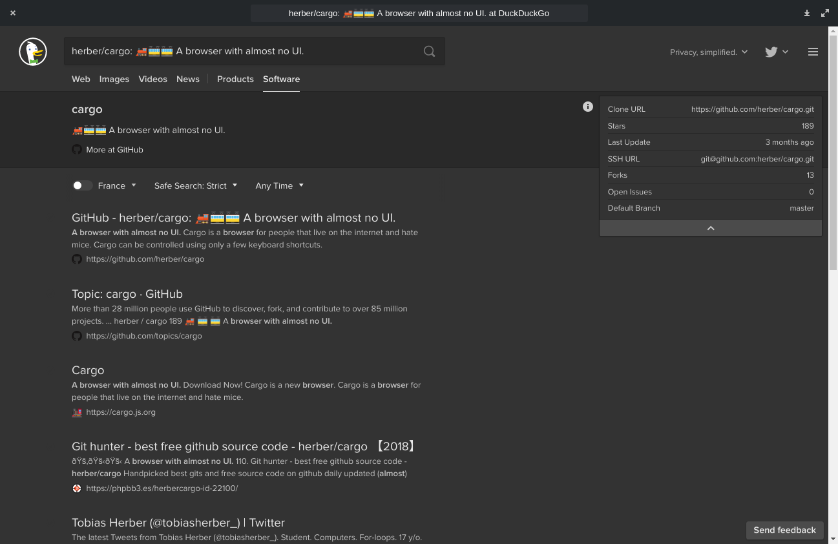
Task: Open the Safe Search: Strict dropdown
Action: coord(196,185)
